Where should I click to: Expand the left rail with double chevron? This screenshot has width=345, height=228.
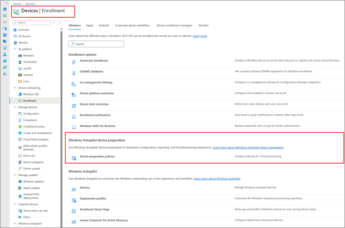7,3
